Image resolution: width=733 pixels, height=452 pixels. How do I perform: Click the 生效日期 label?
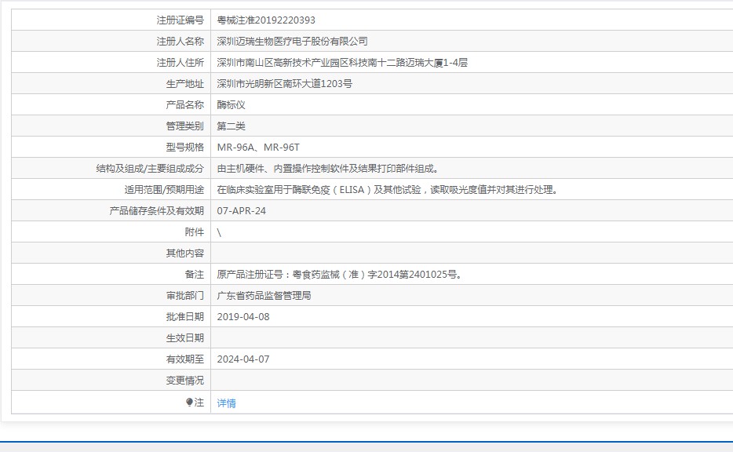tap(184, 338)
